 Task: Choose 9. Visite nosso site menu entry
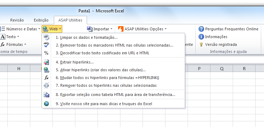click(113, 104)
